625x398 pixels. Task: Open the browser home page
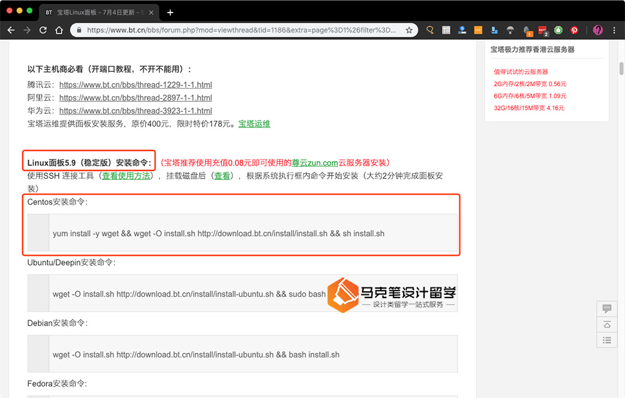59,30
